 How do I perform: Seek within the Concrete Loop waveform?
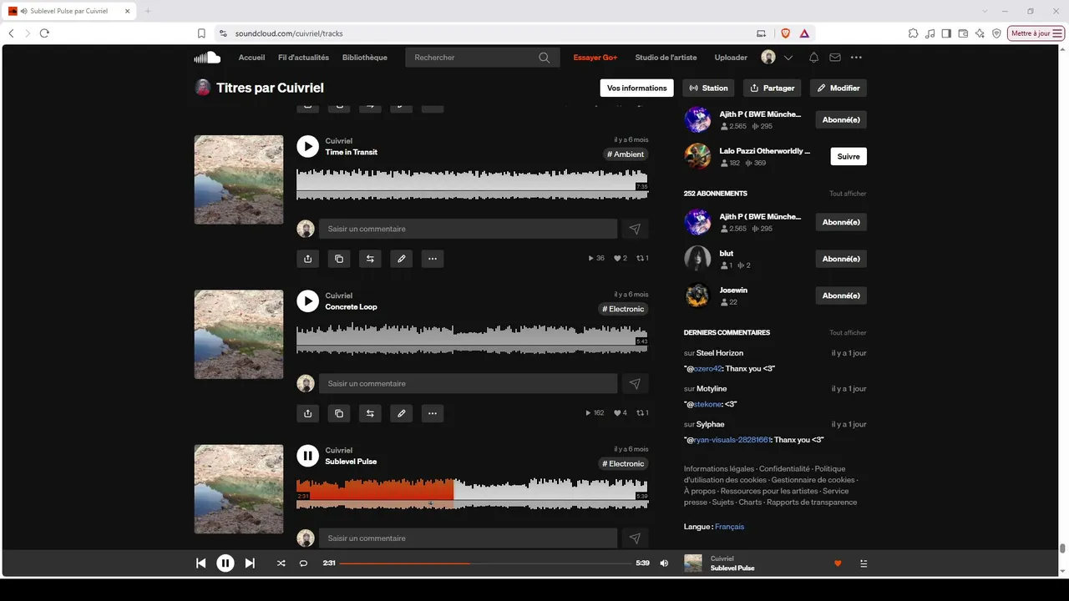[x=472, y=338]
